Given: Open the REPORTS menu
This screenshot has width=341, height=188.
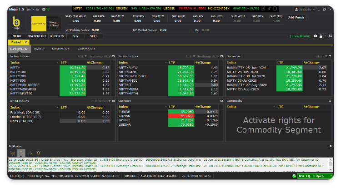Looking at the screenshot, I should coord(57,36).
